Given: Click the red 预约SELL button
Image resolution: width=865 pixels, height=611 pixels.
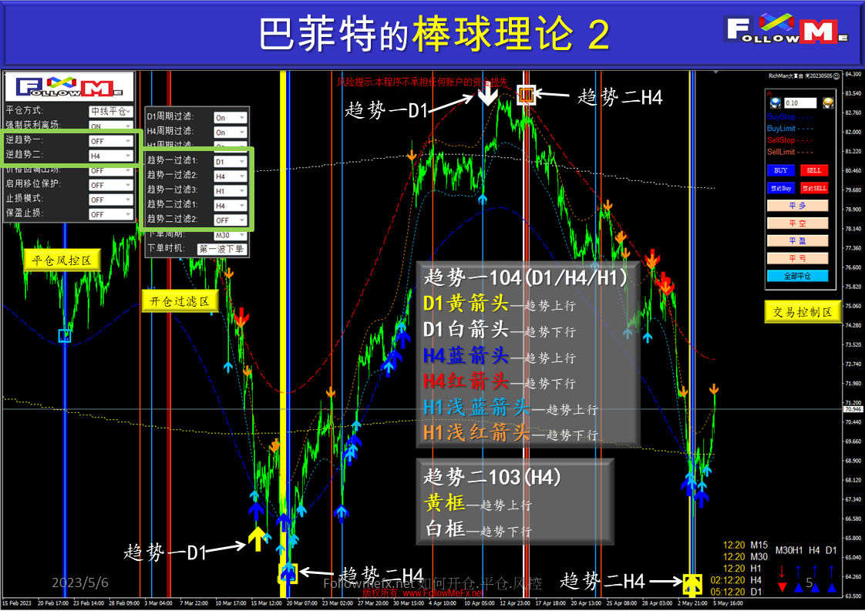Looking at the screenshot, I should pos(814,187).
